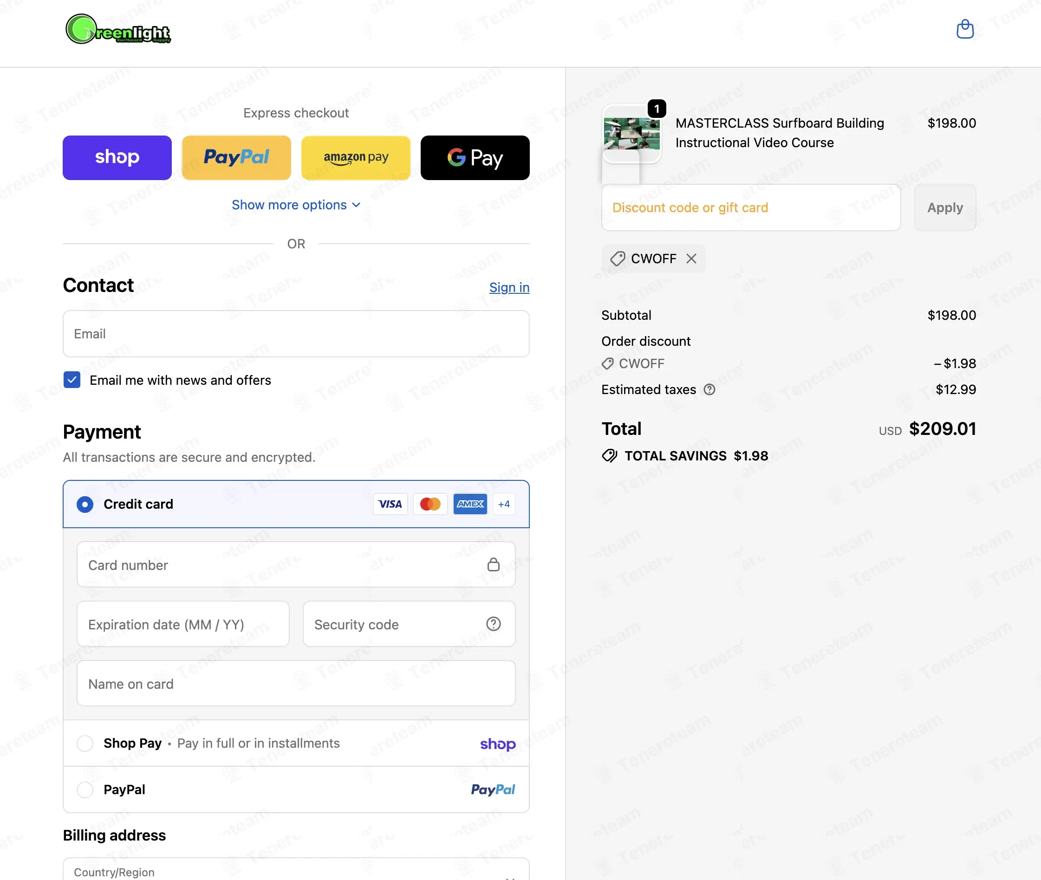Image resolution: width=1041 pixels, height=880 pixels.
Task: Pay with PayPal express checkout
Action: [236, 158]
